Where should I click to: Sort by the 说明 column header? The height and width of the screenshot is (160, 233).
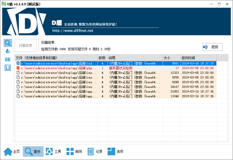pyautogui.click(x=135, y=58)
